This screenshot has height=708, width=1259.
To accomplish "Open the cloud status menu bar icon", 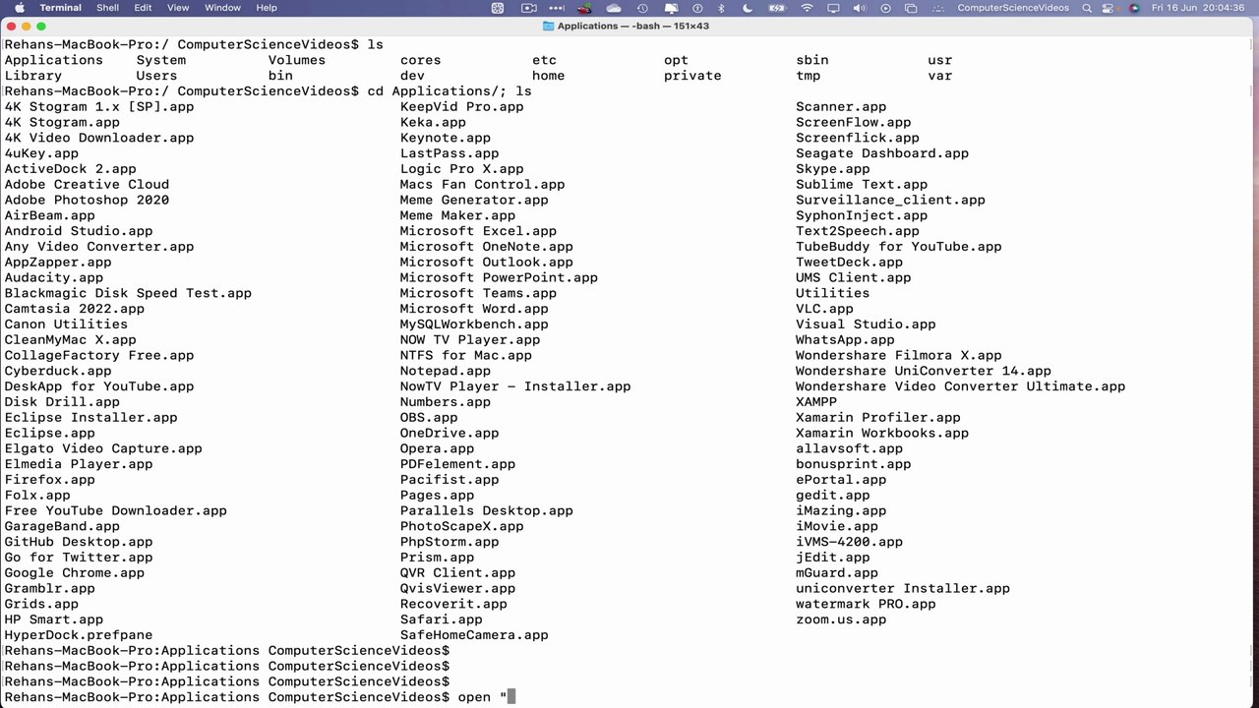I will 614,8.
